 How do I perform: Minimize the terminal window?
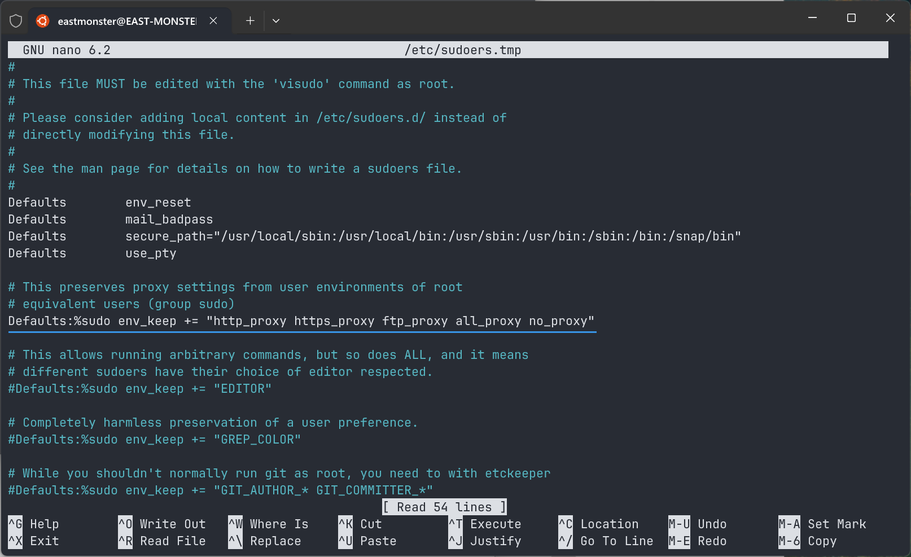point(812,18)
